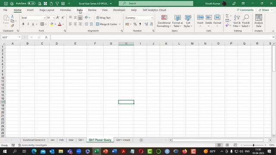Open Microsoft Edge from taskbar
This screenshot has height=155, width=276.
point(34,151)
